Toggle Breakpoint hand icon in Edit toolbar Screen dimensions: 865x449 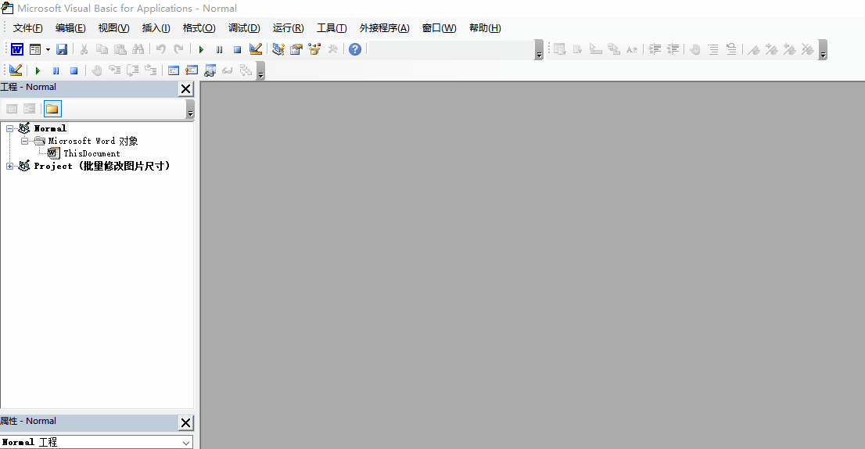click(695, 49)
